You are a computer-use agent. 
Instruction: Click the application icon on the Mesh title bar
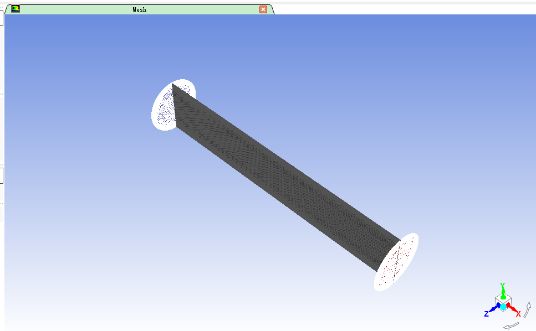(x=15, y=9)
